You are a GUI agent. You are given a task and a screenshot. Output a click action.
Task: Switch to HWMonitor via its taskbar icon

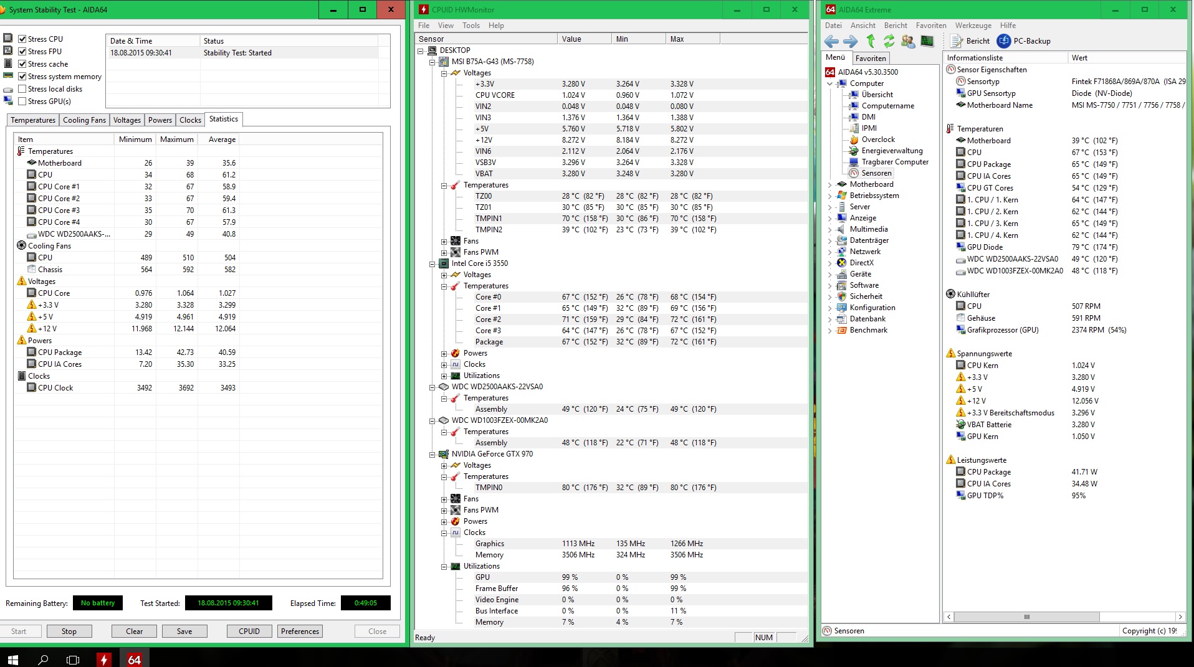[x=103, y=660]
